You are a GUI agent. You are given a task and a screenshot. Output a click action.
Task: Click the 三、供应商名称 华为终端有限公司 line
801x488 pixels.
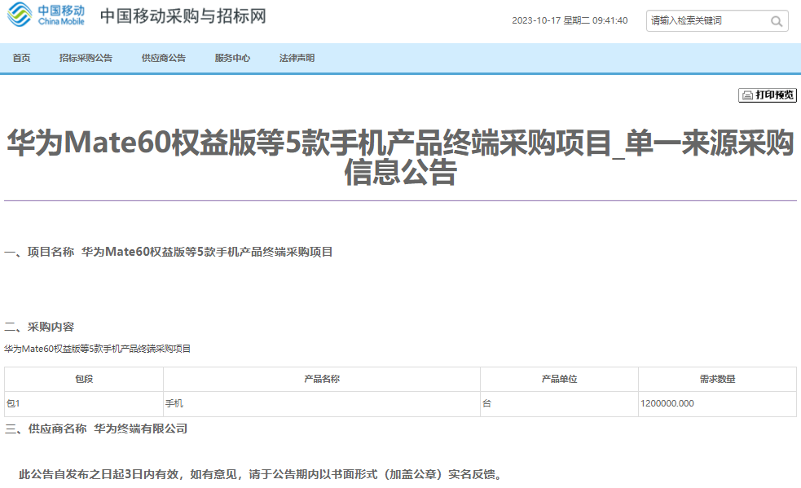tap(96, 429)
